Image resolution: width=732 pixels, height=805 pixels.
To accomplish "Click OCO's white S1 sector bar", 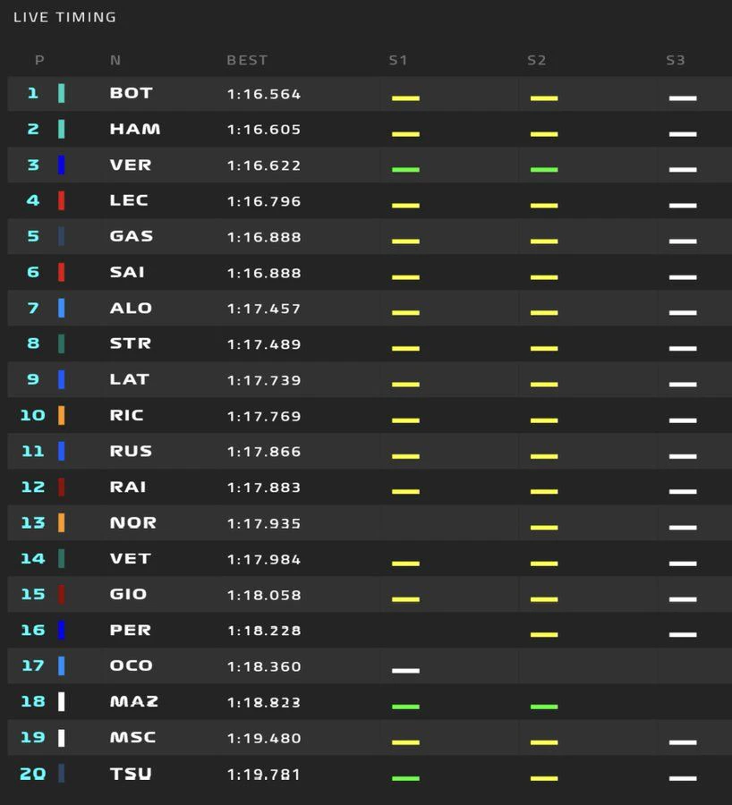I will (405, 671).
